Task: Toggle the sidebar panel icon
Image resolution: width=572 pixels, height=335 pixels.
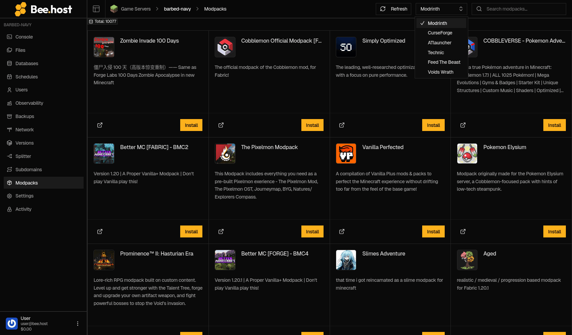Action: tap(96, 9)
